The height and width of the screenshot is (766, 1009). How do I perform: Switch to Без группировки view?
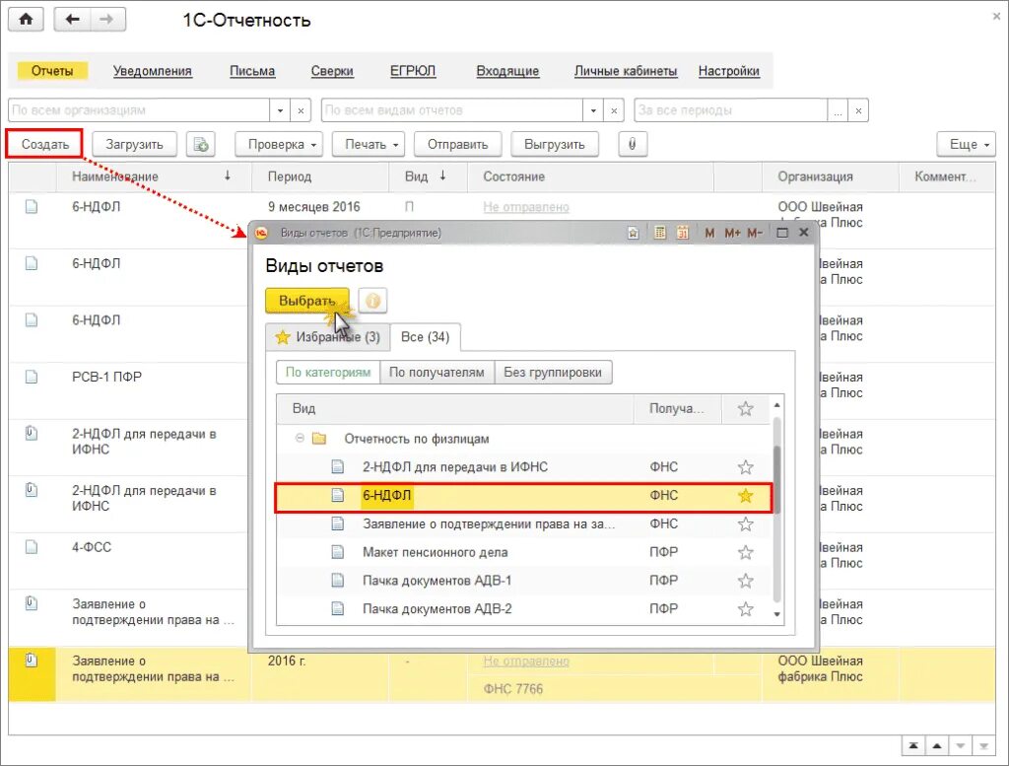(x=553, y=372)
